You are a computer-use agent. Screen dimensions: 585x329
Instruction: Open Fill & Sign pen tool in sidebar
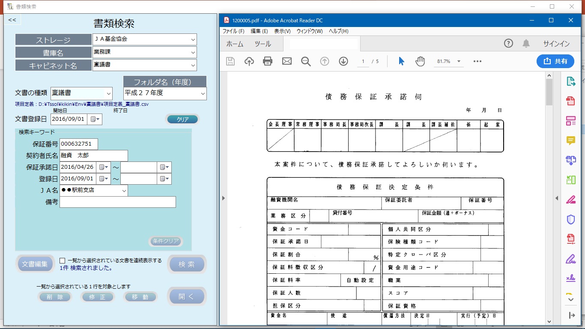(570, 259)
